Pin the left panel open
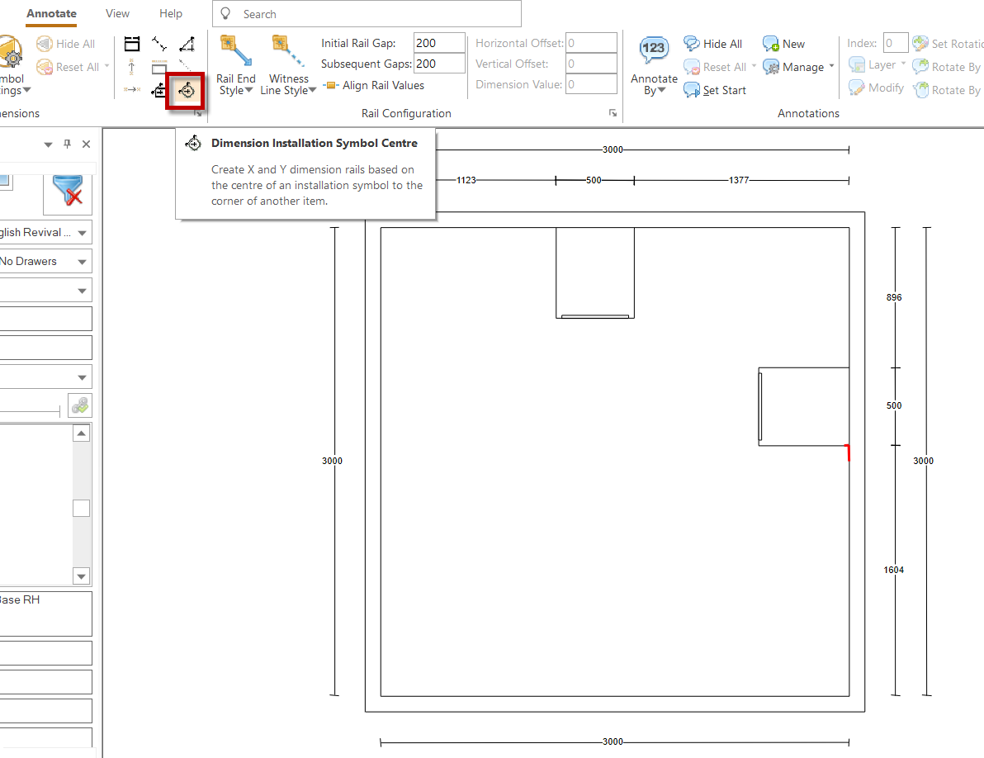Viewport: 984px width, 758px height. point(67,144)
